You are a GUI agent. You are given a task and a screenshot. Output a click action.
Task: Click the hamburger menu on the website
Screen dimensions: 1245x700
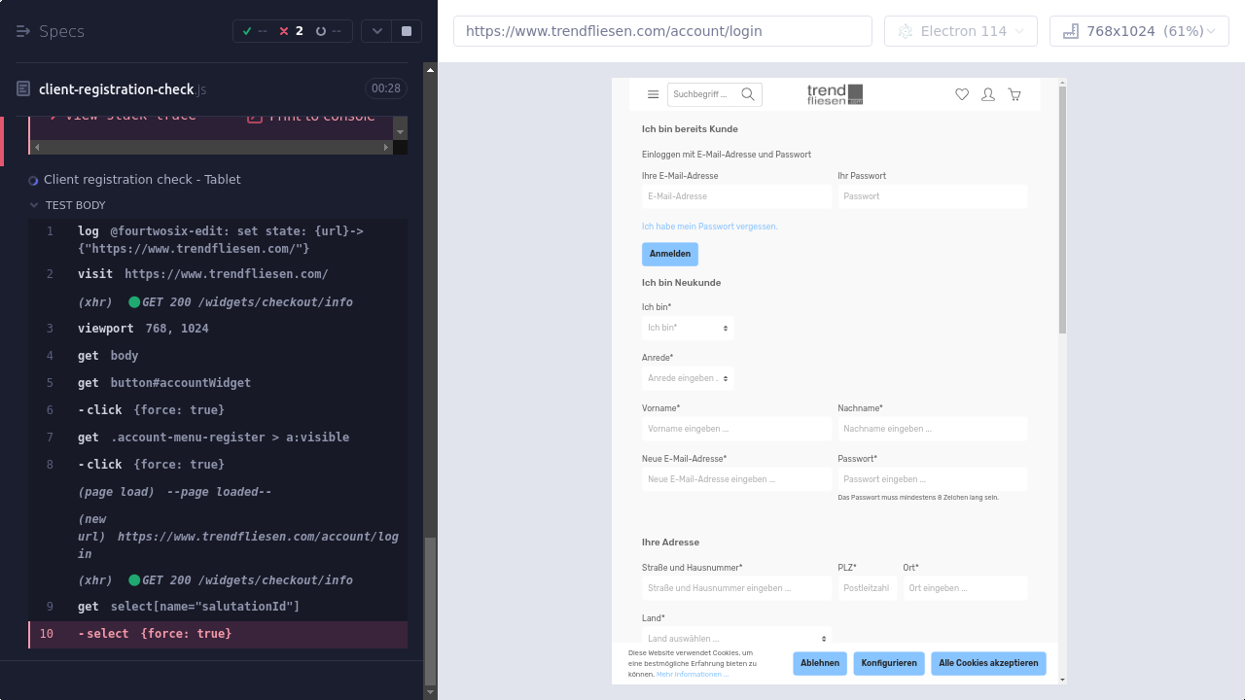tap(653, 94)
